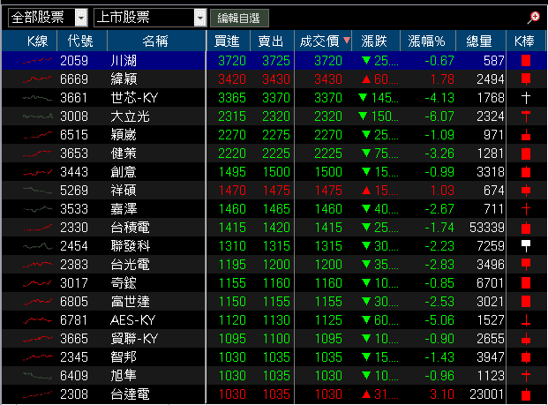This screenshot has width=548, height=405.
Task: Click the candlestick icon for 富世達
Action: coord(526,302)
